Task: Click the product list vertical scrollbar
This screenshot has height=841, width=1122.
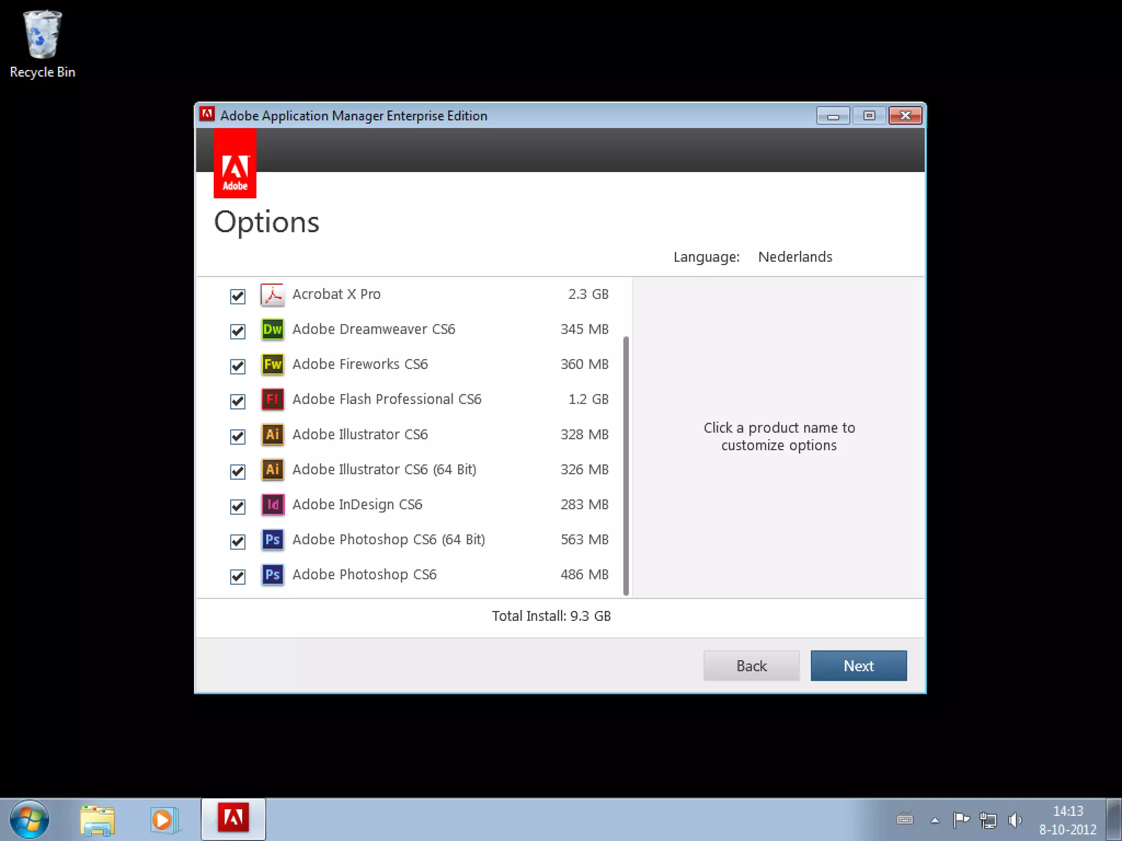Action: pos(626,465)
